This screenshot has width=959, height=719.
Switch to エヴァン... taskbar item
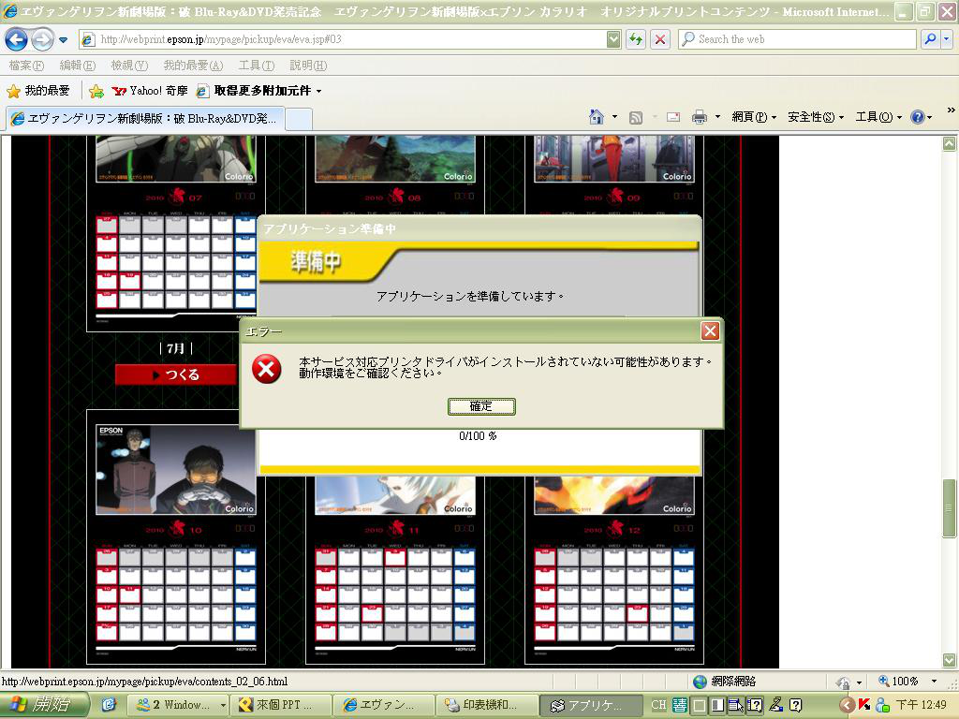[x=383, y=705]
